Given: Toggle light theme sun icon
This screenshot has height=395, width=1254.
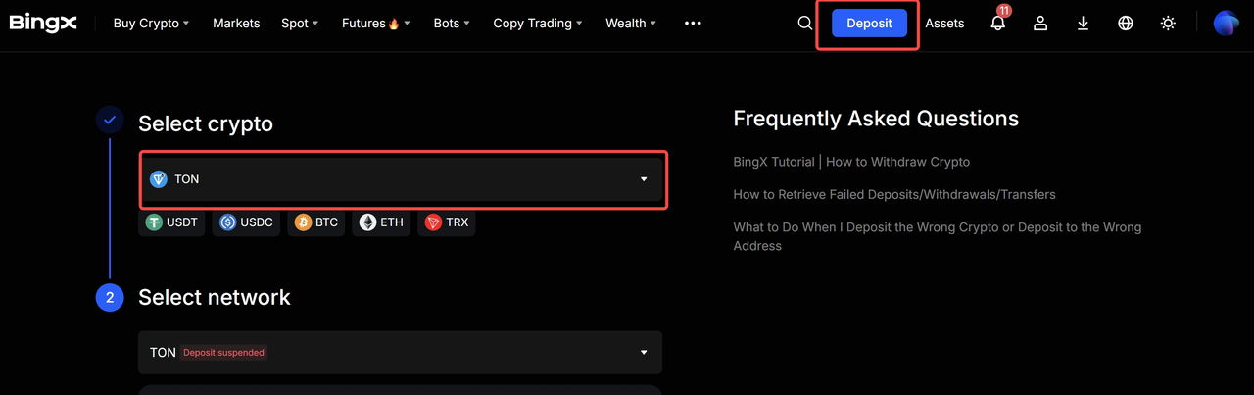Looking at the screenshot, I should (1168, 24).
